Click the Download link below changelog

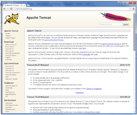click(x=79, y=93)
